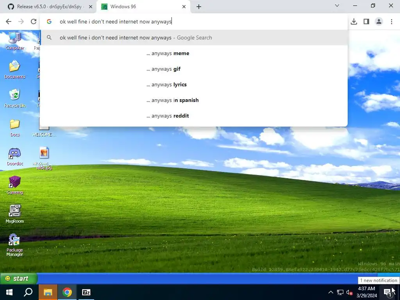
Task: Pick the "anyways in spanish" suggestion
Action: [194, 100]
